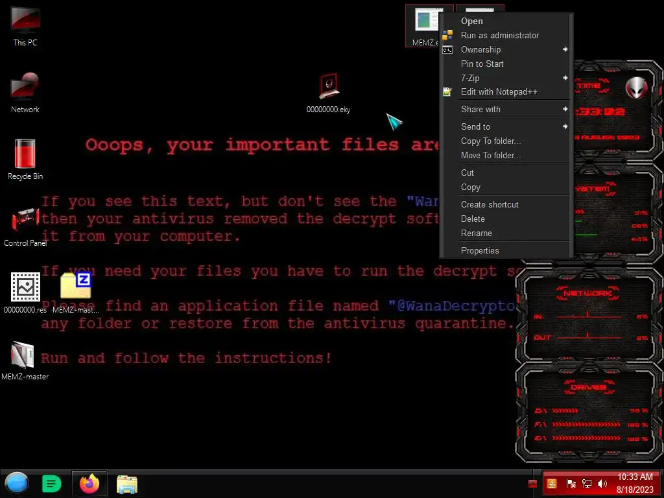Click the widget date reading August 2023
The height and width of the screenshot is (498, 664).
tap(608, 137)
